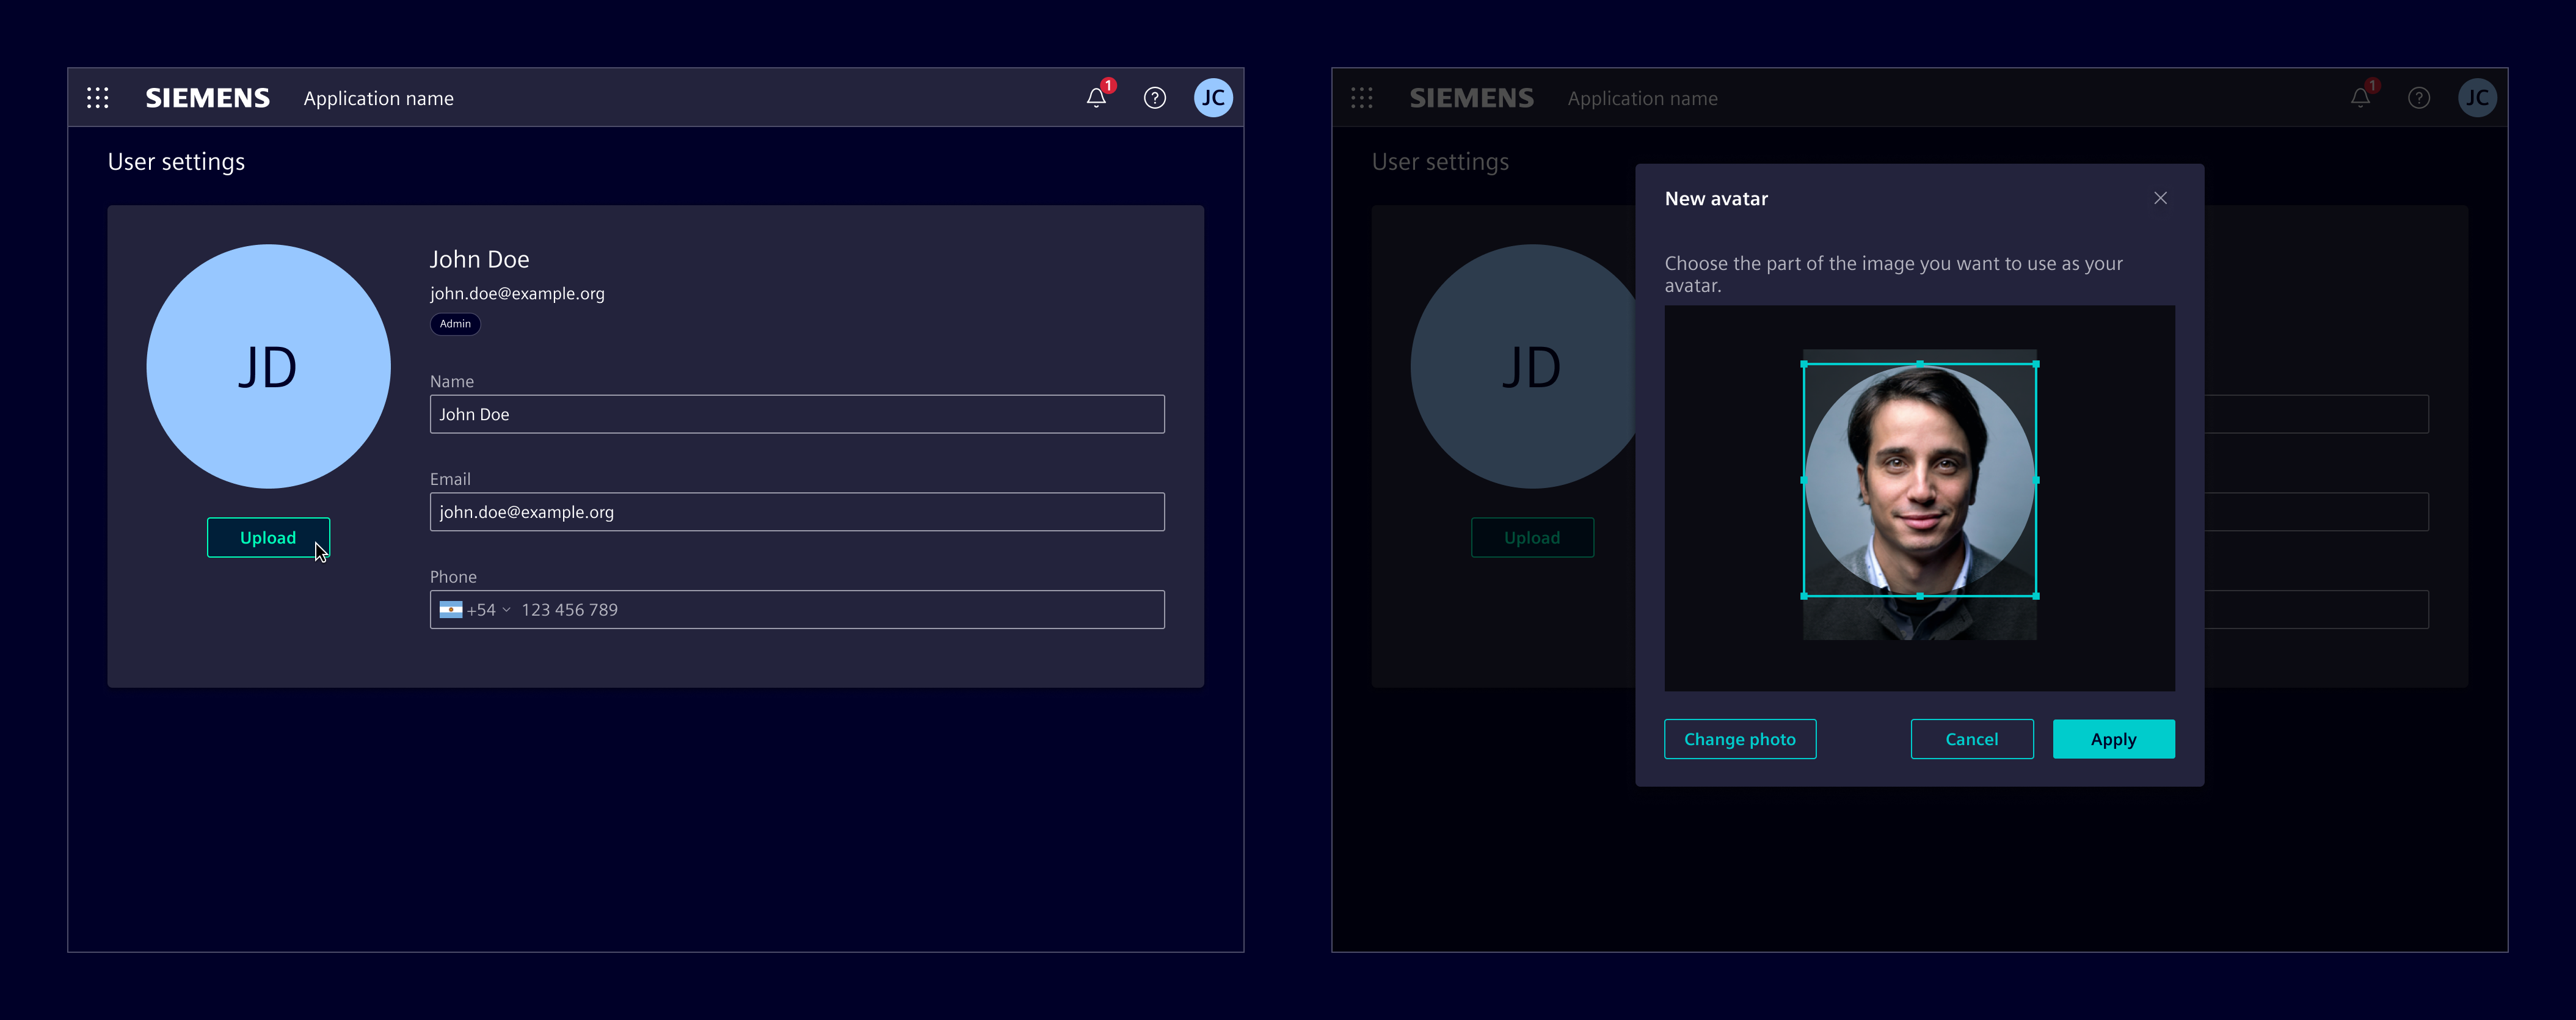
Task: Apply the cropped avatar
Action: pos(2113,739)
